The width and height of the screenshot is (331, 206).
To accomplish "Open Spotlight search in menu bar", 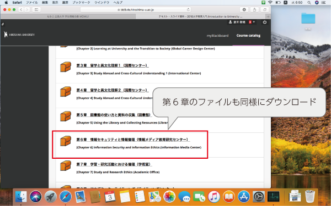I will point(309,3).
